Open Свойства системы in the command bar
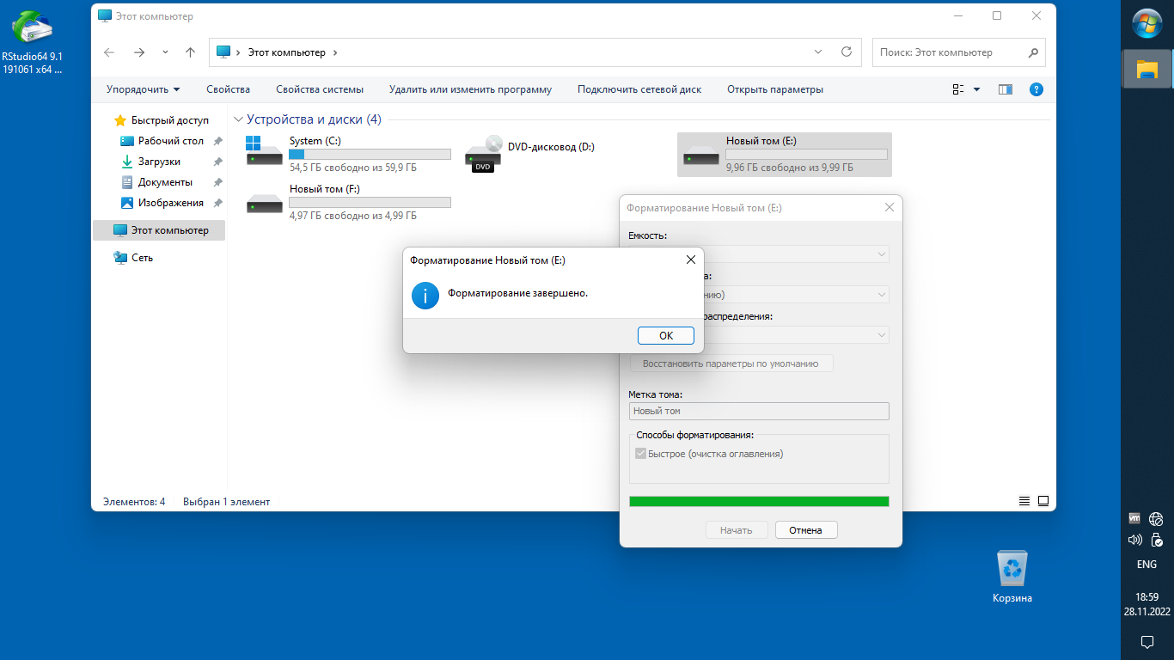 pyautogui.click(x=319, y=89)
